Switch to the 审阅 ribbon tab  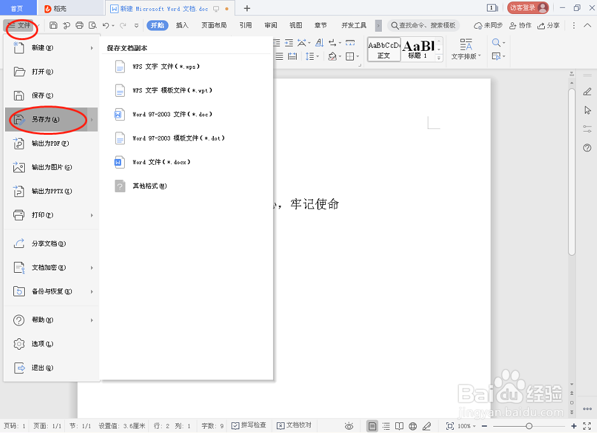tap(270, 25)
